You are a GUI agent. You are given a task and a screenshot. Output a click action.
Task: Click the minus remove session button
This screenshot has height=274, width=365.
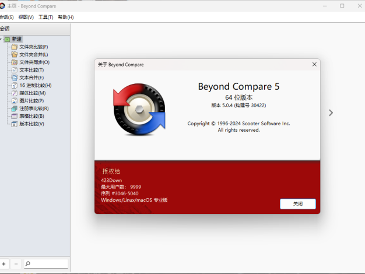(16, 264)
